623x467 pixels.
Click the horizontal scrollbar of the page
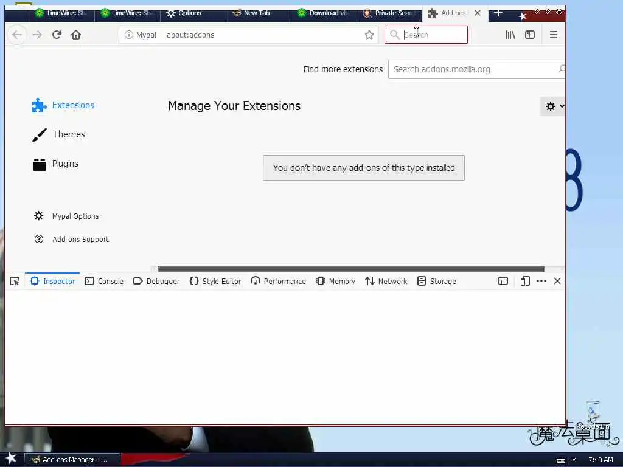(x=351, y=269)
